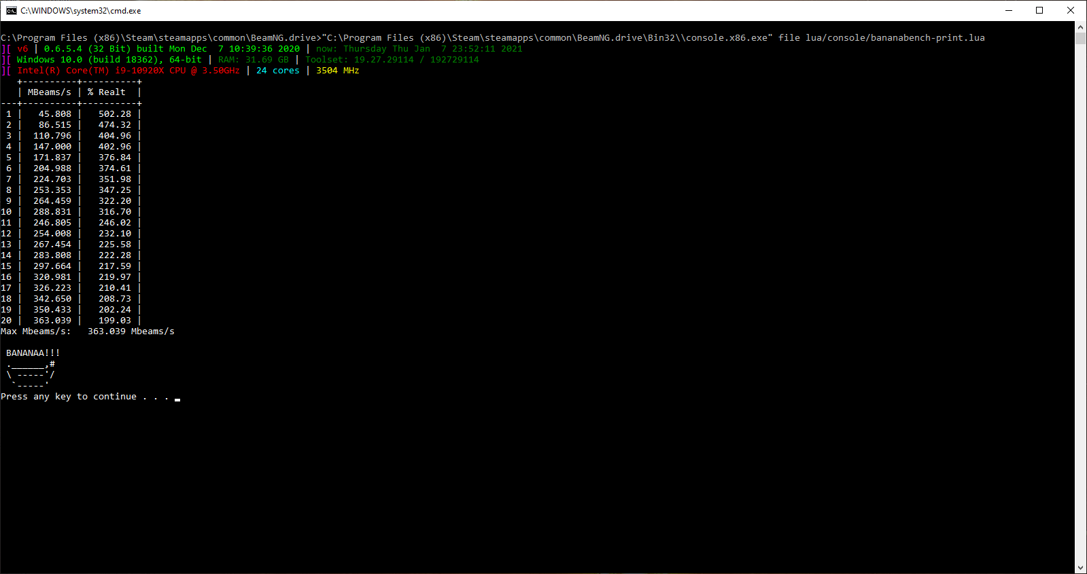This screenshot has height=574, width=1087.
Task: Click the value 45.808 in row 1
Action: pos(55,114)
